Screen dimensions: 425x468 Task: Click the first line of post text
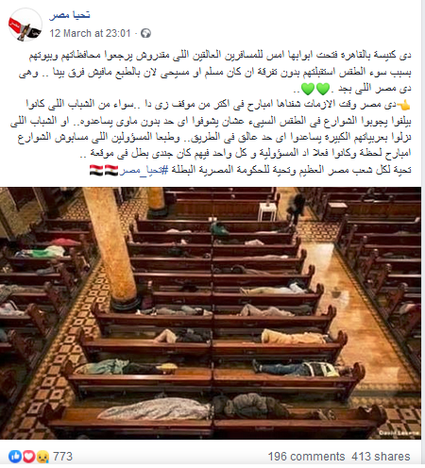tap(220, 56)
